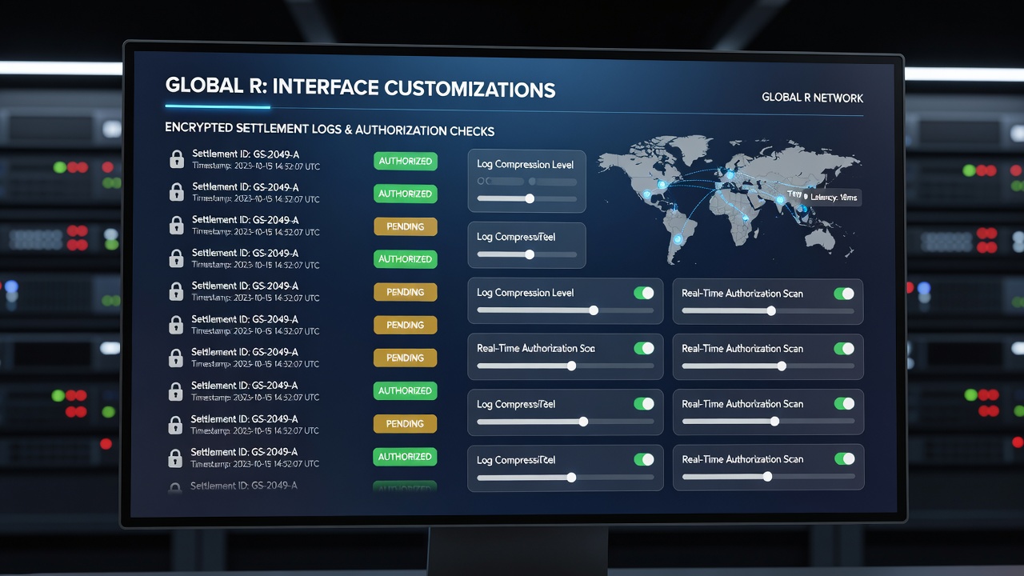
Task: Click the lock icon of the first settlement row
Action: click(x=176, y=158)
